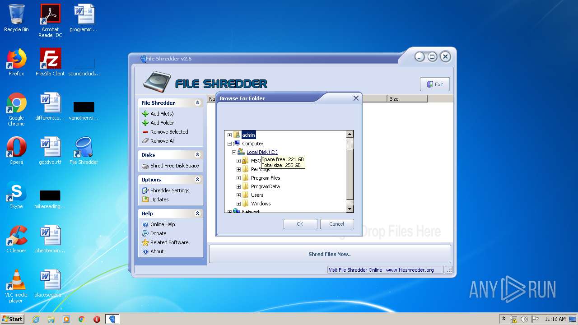Click the folder tree scroll-up arrow
The width and height of the screenshot is (578, 325).
350,135
